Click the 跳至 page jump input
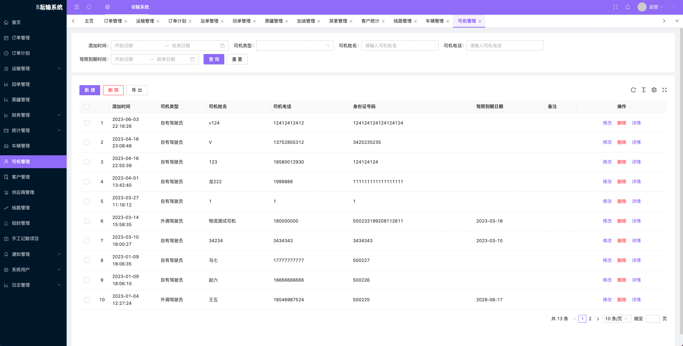Image resolution: width=683 pixels, height=346 pixels. [653, 319]
